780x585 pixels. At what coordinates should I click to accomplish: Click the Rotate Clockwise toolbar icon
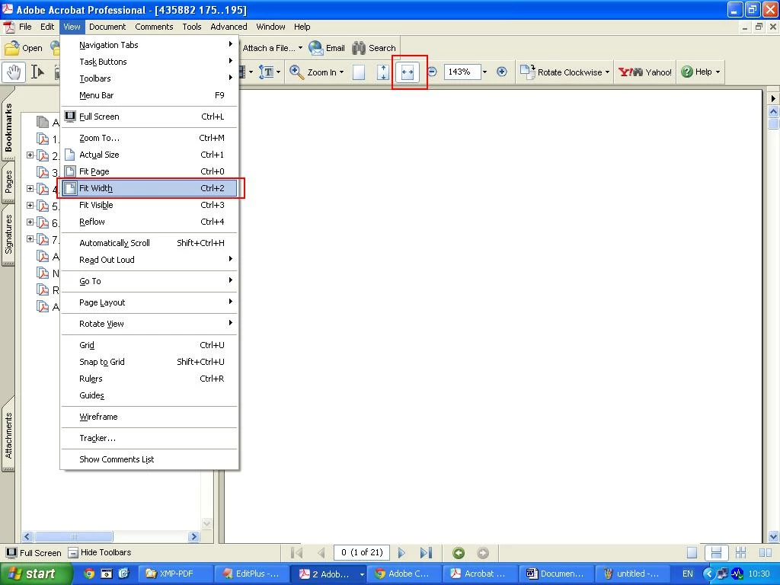(x=527, y=72)
